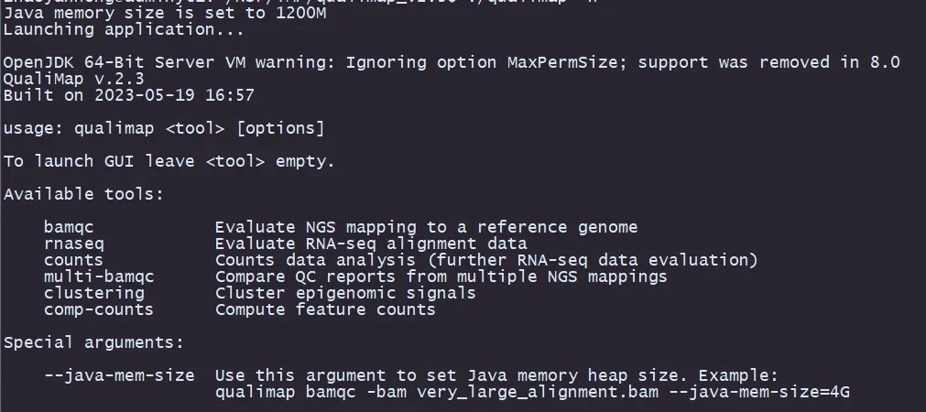Viewport: 926px width, 412px height.
Task: Click the "Built on 2023-05-19 16:57" line
Action: tap(128, 95)
